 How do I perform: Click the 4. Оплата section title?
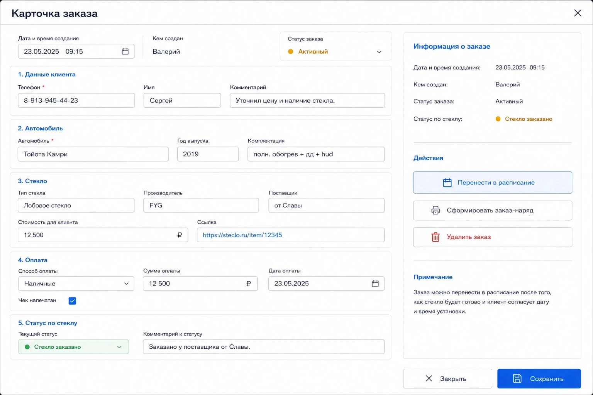point(33,260)
